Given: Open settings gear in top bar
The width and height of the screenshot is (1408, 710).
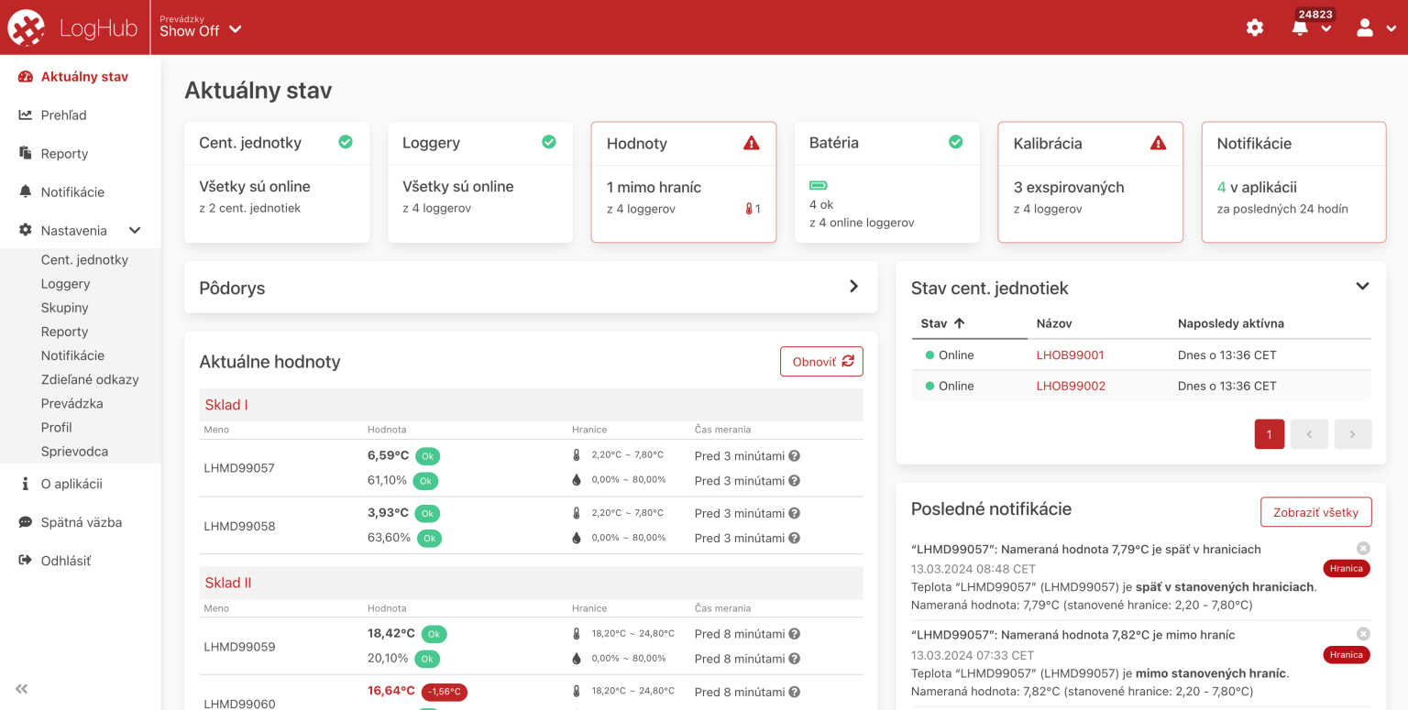Looking at the screenshot, I should click(x=1255, y=27).
